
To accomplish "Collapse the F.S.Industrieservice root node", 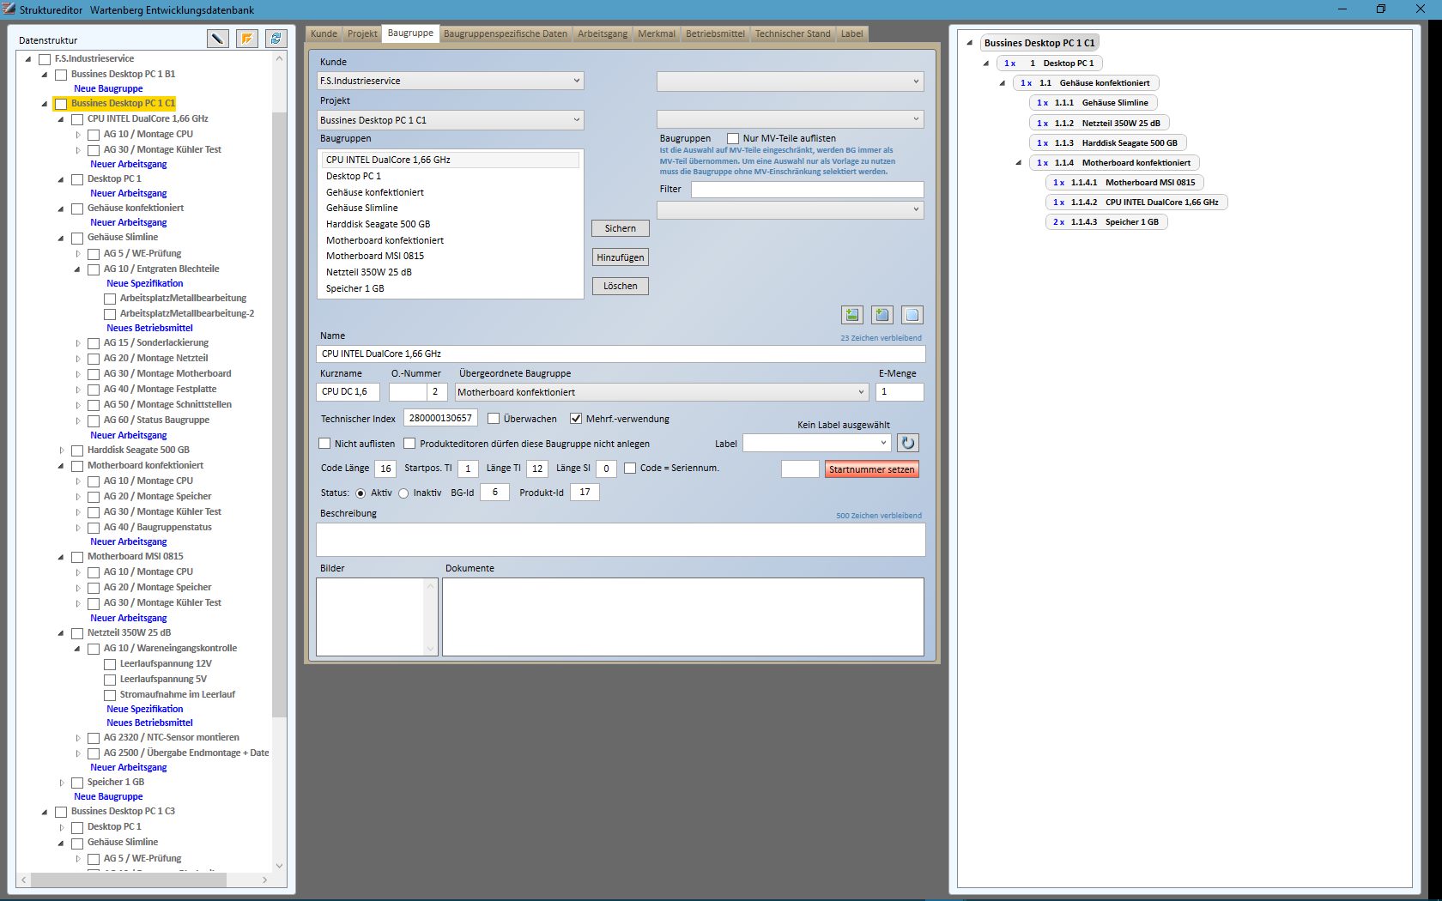I will pyautogui.click(x=28, y=59).
